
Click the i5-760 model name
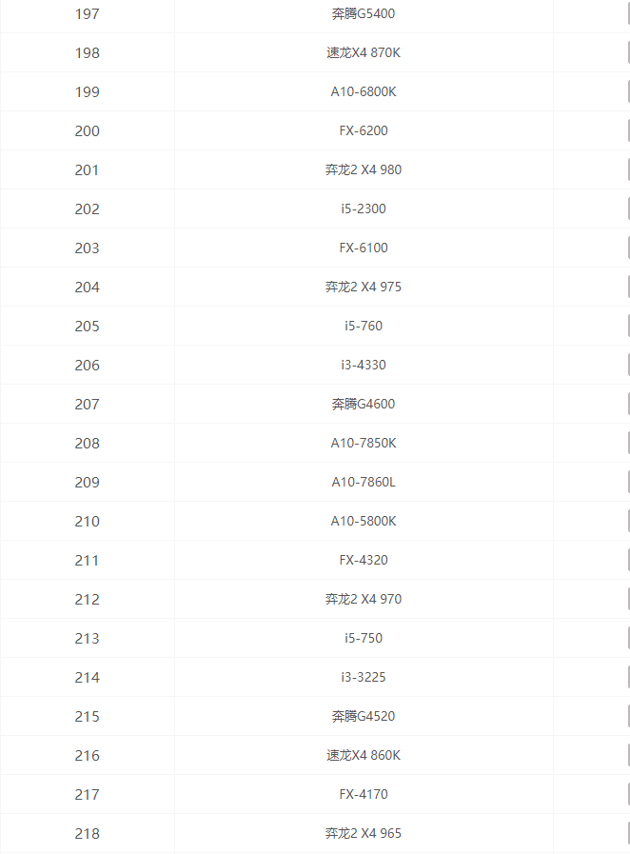click(x=364, y=327)
